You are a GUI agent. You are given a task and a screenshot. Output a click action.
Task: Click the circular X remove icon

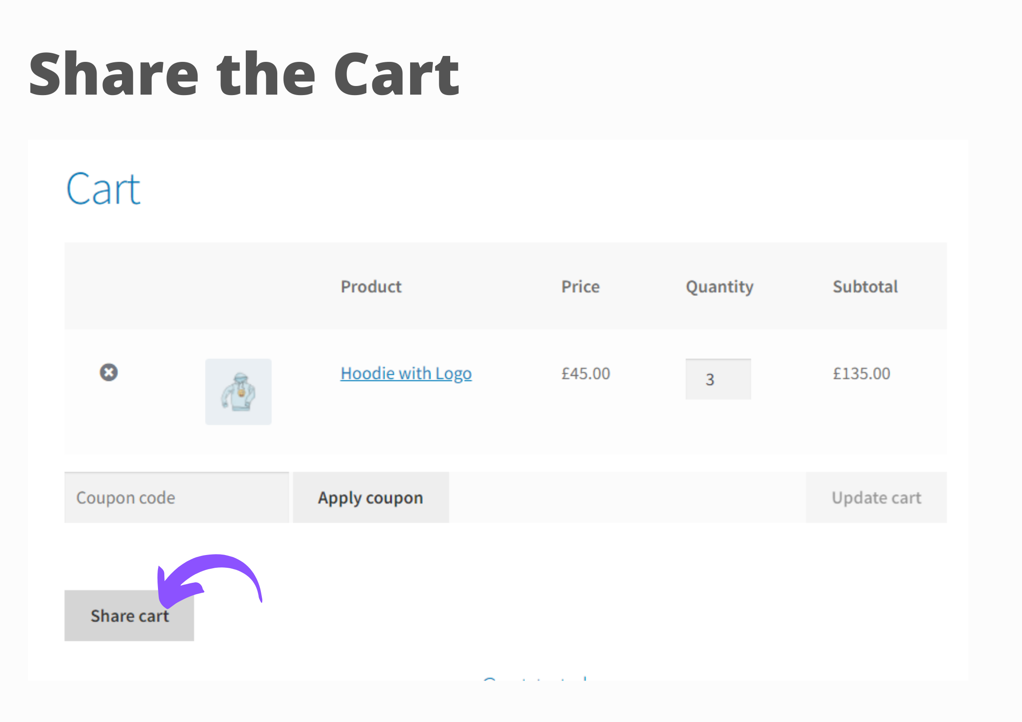(108, 373)
